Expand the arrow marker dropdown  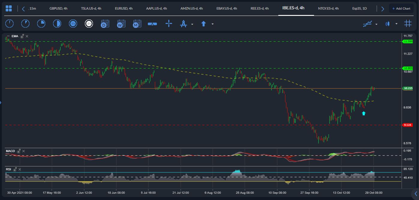[213, 24]
